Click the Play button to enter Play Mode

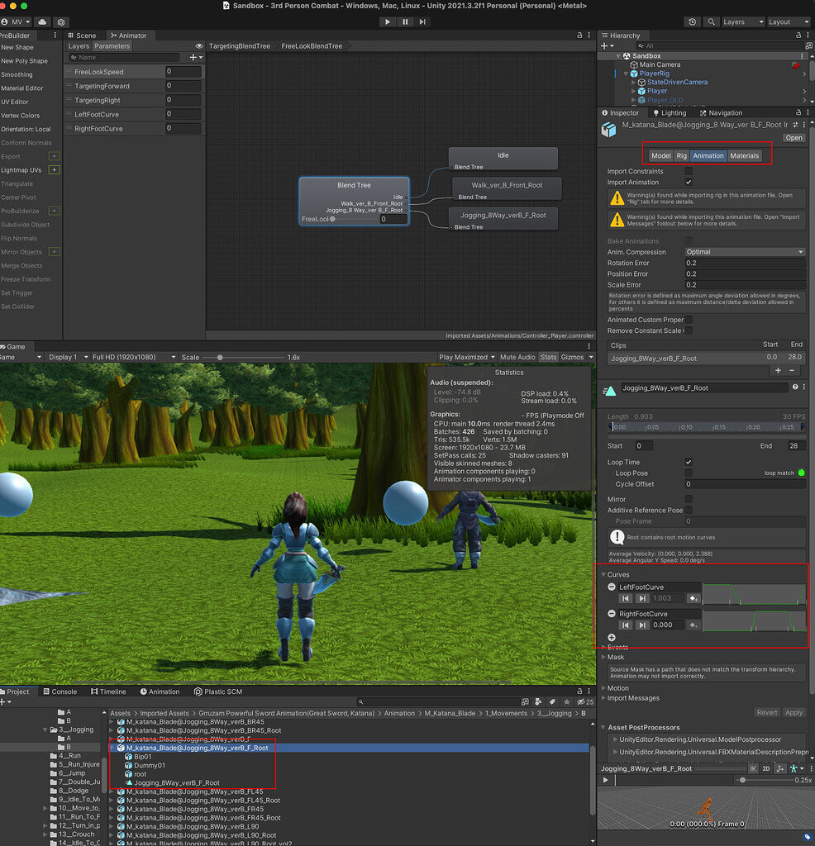coord(387,21)
